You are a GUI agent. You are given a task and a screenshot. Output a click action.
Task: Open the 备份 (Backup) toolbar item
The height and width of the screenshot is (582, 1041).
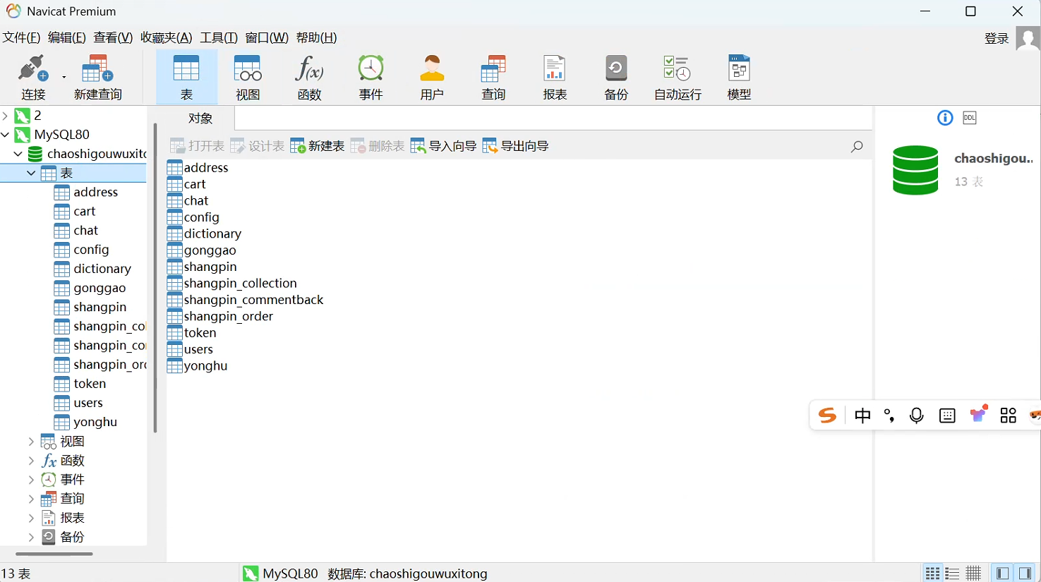pos(616,78)
